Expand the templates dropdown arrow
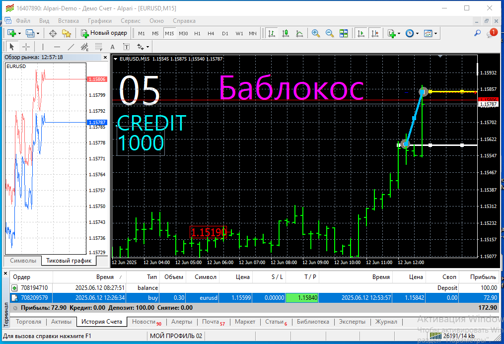This screenshot has height=344, width=504. (435, 33)
